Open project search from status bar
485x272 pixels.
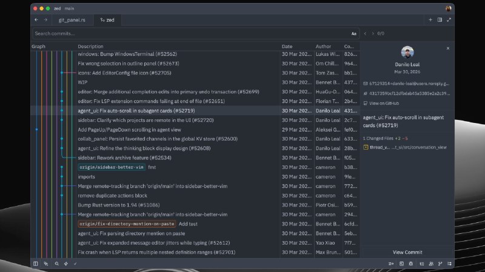point(56,264)
